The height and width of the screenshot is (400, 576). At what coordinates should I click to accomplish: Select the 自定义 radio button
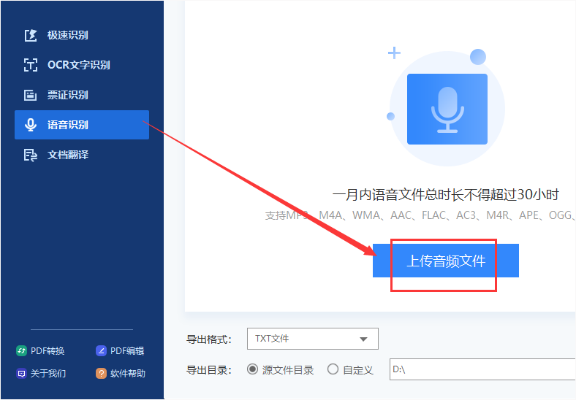click(333, 369)
